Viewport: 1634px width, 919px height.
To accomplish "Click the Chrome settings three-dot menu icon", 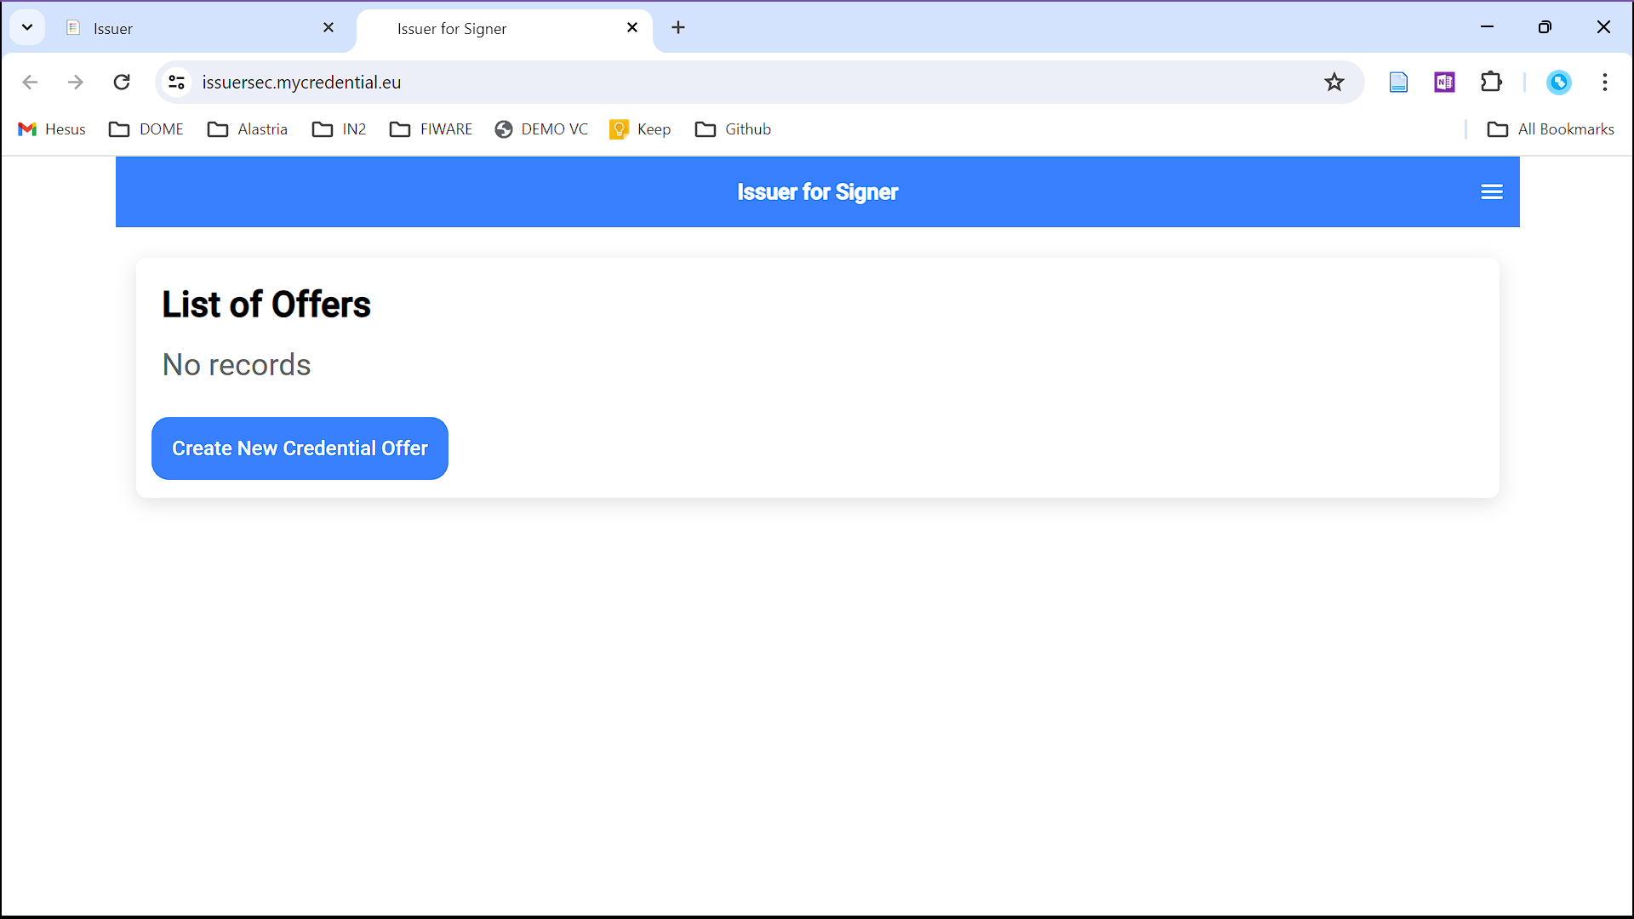I will 1605,82.
